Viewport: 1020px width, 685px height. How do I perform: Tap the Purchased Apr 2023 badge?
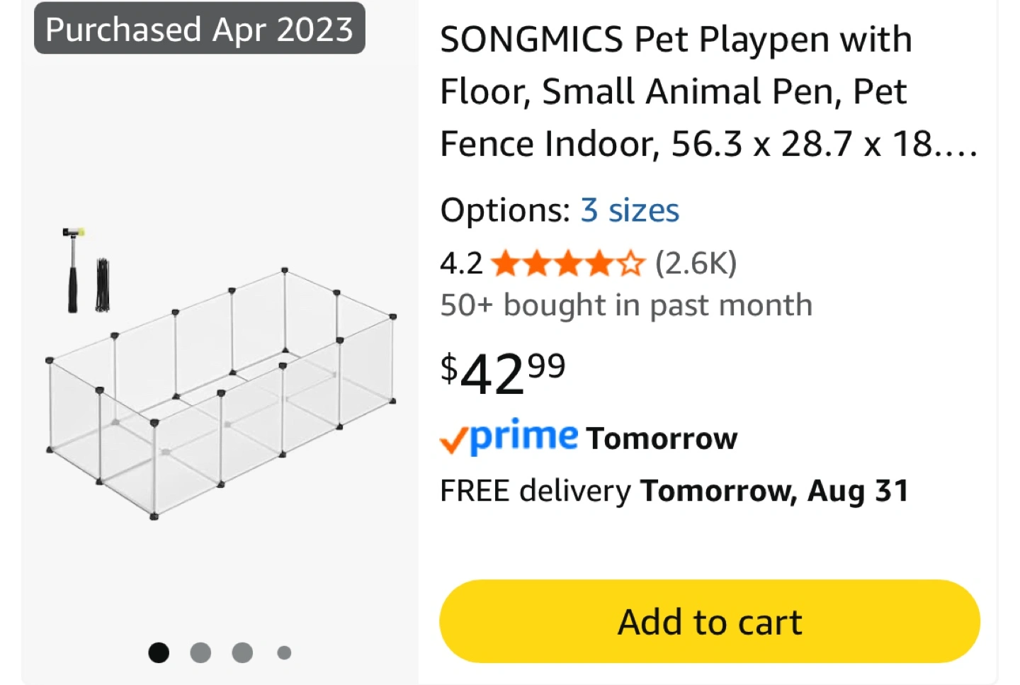(199, 29)
